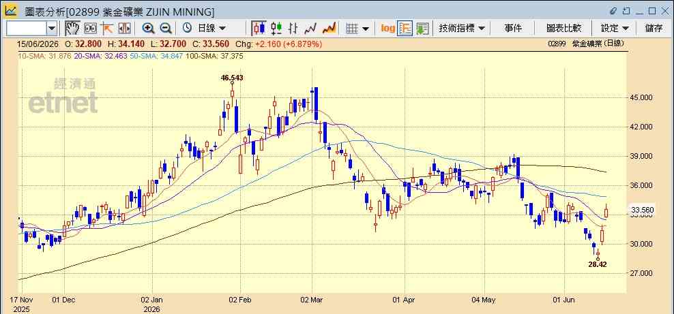Select the hand pan tool
674x314 pixels.
click(x=72, y=29)
